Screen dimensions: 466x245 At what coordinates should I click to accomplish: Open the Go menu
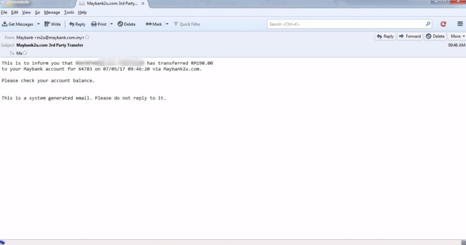pyautogui.click(x=38, y=13)
